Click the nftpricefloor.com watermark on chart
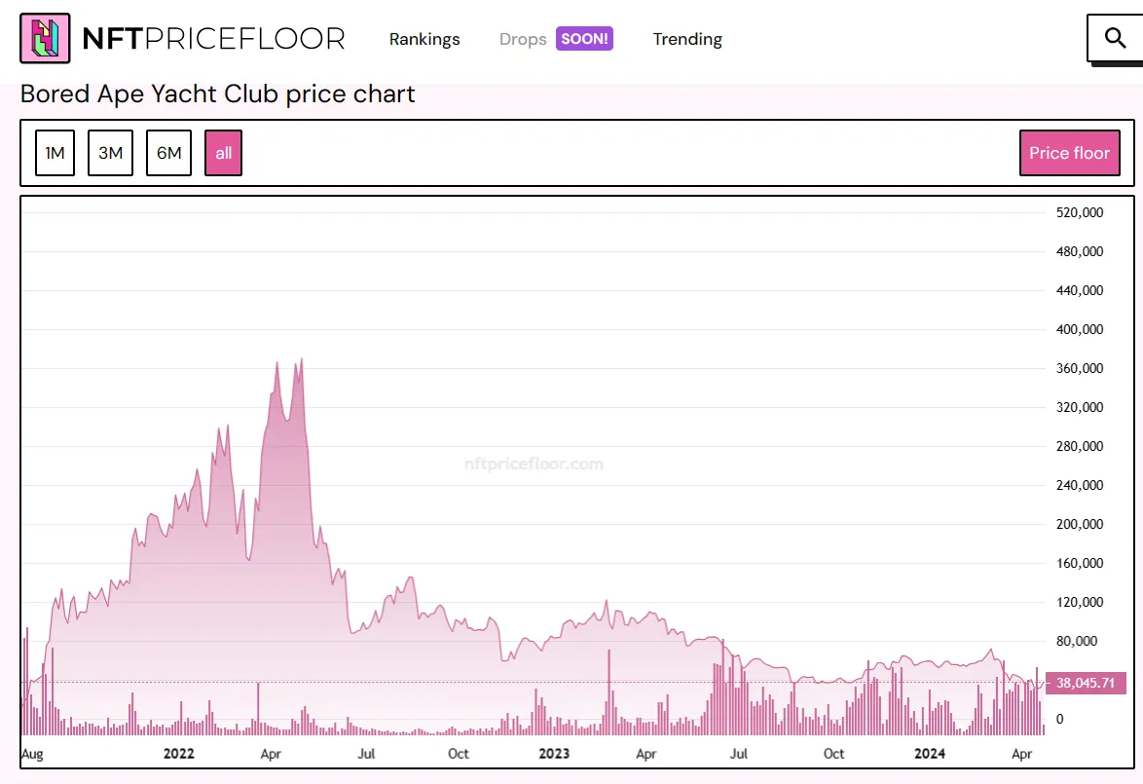Screen dimensions: 1143x784 (x=533, y=463)
